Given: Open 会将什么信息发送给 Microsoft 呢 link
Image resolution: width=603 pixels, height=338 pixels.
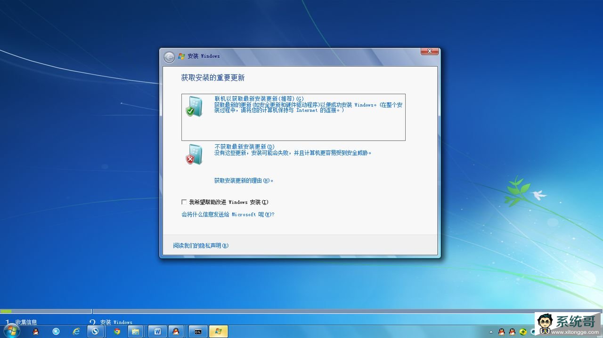Looking at the screenshot, I should (x=228, y=214).
